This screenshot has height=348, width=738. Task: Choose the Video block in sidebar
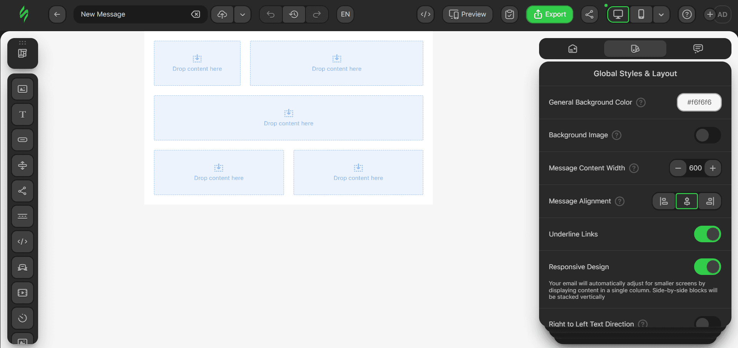coord(23,293)
